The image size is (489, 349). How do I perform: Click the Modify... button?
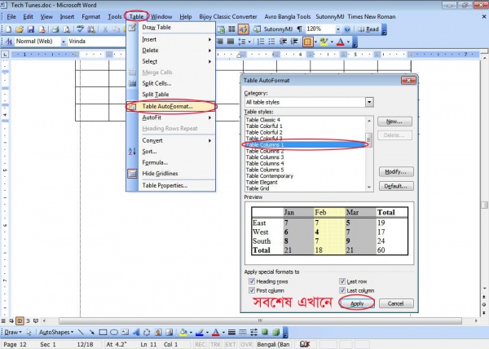pyautogui.click(x=395, y=172)
